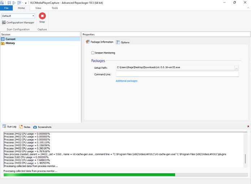Click the Command Line input field
The width and height of the screenshot is (251, 184).
pyautogui.click(x=177, y=74)
